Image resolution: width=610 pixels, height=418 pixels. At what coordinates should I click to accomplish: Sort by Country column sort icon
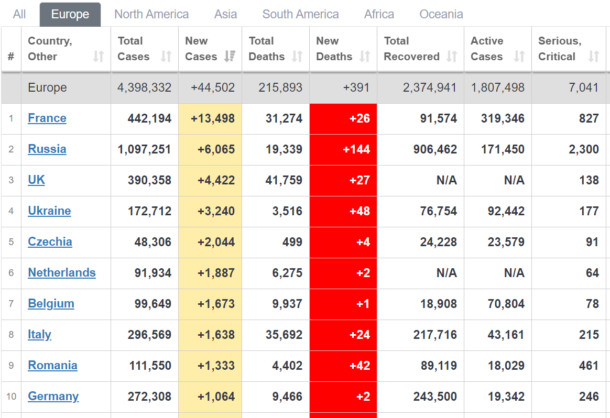point(98,57)
